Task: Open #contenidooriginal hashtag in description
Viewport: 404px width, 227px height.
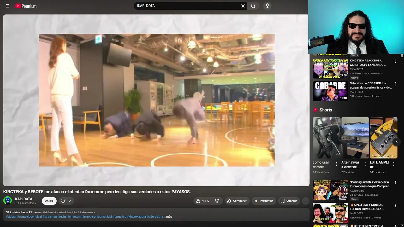Action: (29, 217)
